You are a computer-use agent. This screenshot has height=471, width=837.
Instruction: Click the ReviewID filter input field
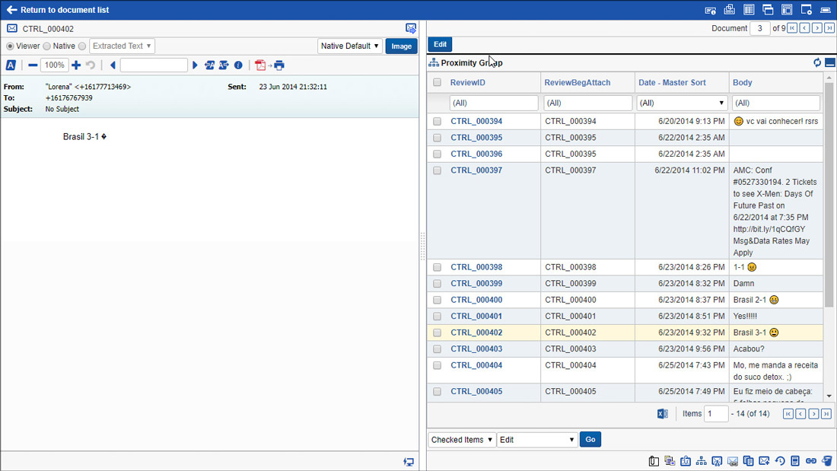(x=494, y=103)
